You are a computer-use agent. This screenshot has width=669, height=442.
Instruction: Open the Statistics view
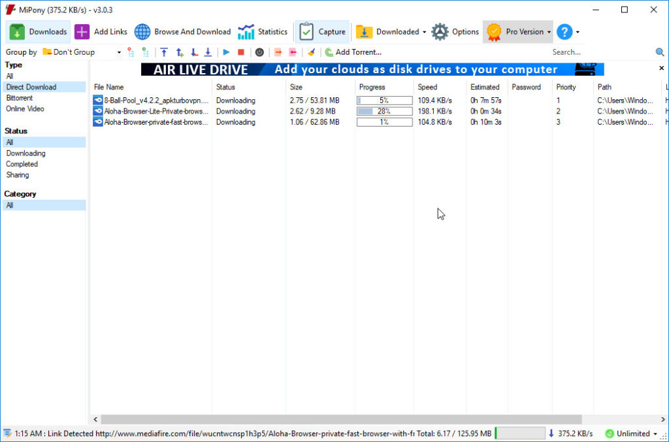click(263, 31)
